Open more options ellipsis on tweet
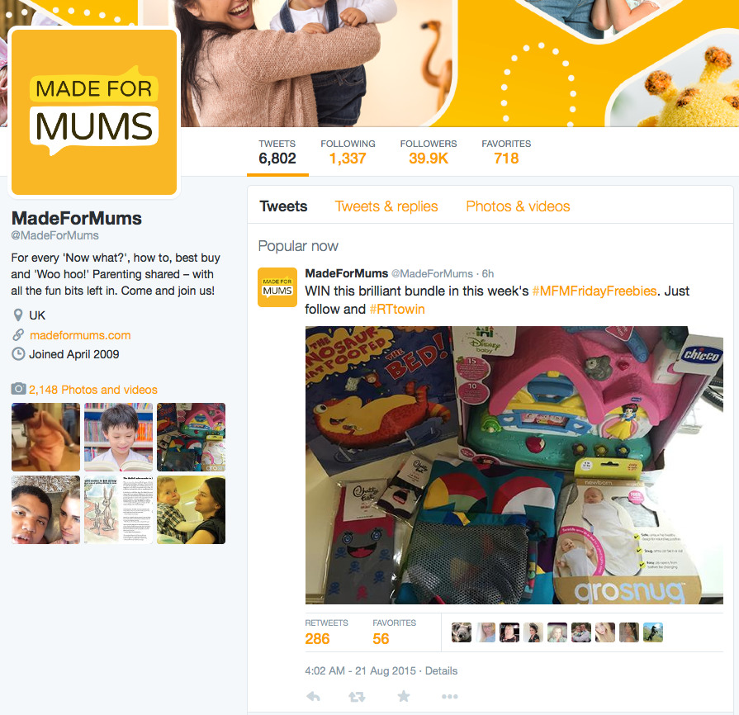This screenshot has width=739, height=715. [450, 697]
